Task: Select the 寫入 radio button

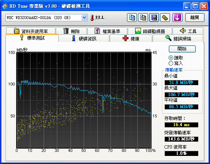Action: coord(171,63)
